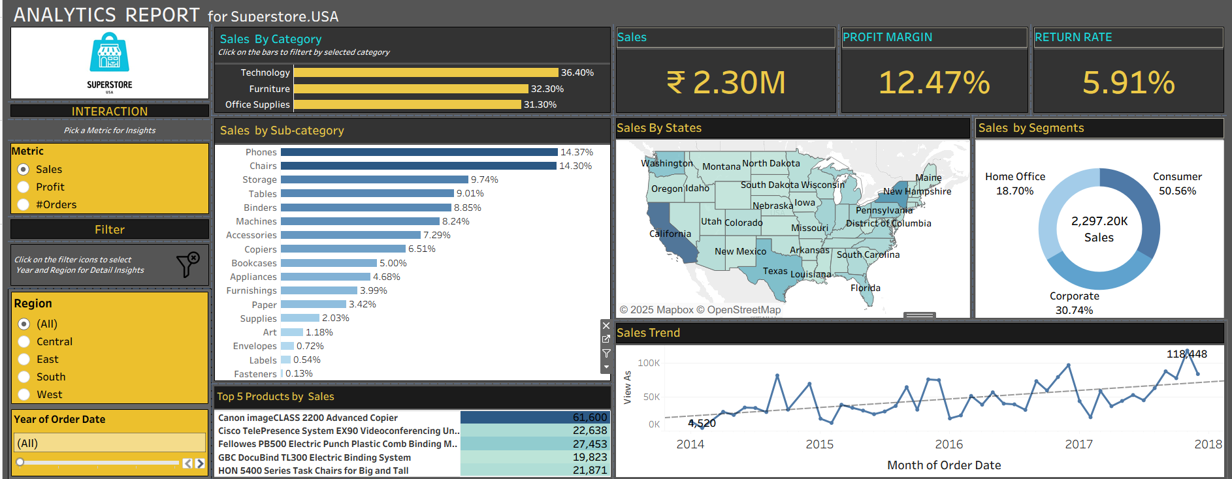The height and width of the screenshot is (479, 1232).
Task: Select the Canon imageCLASS 2200 Advanced Copier row
Action: pyautogui.click(x=337, y=418)
